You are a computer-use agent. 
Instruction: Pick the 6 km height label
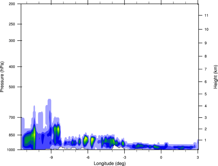point(206,82)
